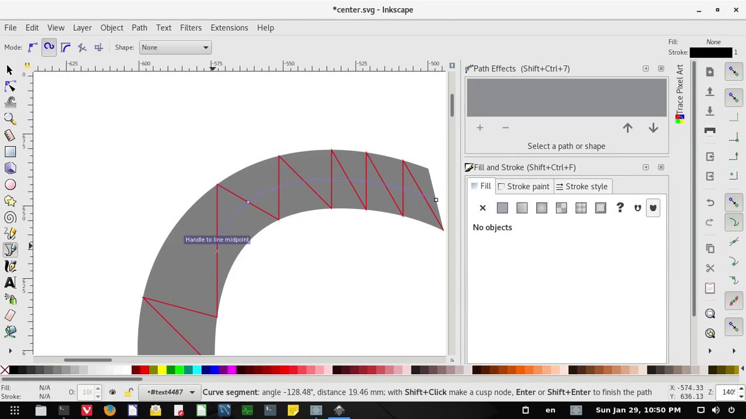Move path effect up arrow
746x419 pixels.
pyautogui.click(x=628, y=128)
